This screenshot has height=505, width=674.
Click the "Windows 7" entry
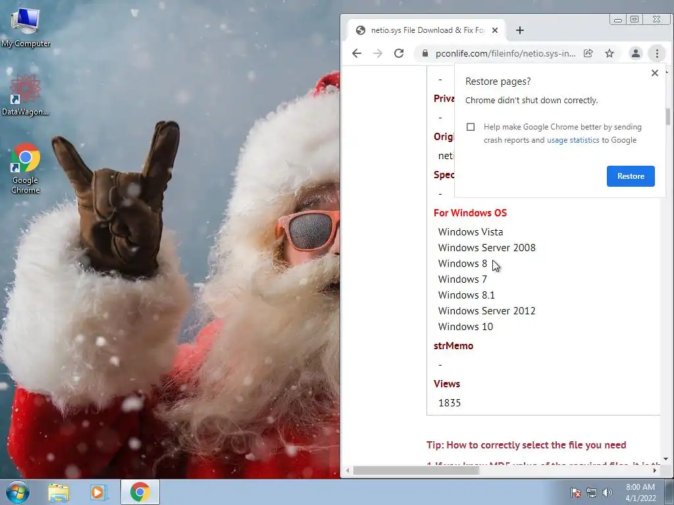coord(463,279)
